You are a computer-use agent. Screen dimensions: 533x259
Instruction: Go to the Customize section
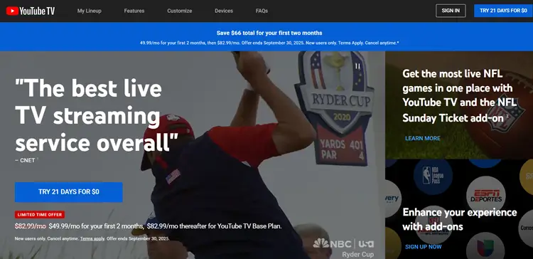click(180, 11)
